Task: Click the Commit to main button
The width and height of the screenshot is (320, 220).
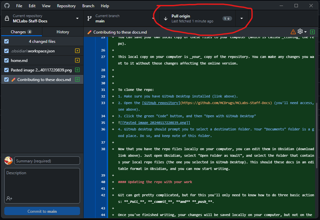Action: pyautogui.click(x=42, y=211)
